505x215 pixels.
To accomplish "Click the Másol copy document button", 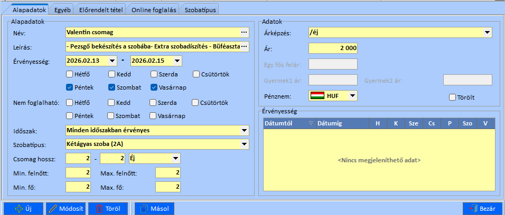I will [154, 208].
